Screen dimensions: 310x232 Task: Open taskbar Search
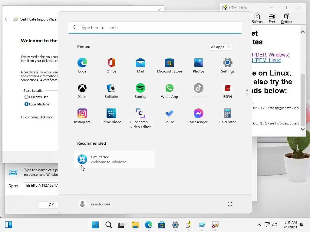tap(109, 225)
